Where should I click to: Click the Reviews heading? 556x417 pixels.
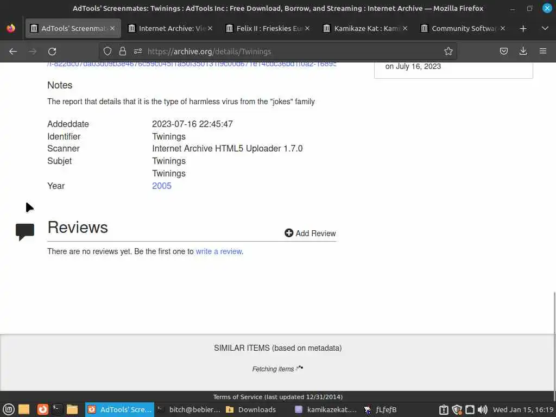click(78, 228)
